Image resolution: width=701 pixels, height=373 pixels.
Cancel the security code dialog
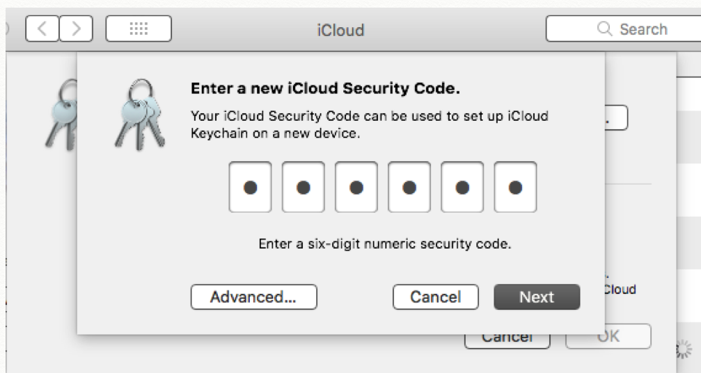click(435, 297)
